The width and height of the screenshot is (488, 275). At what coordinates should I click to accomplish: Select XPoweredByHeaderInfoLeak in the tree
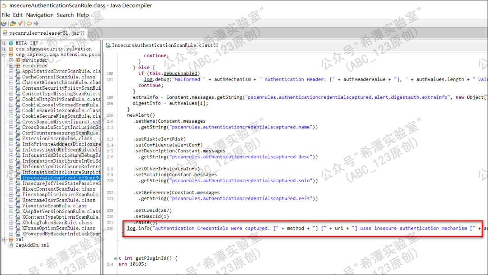point(61,234)
